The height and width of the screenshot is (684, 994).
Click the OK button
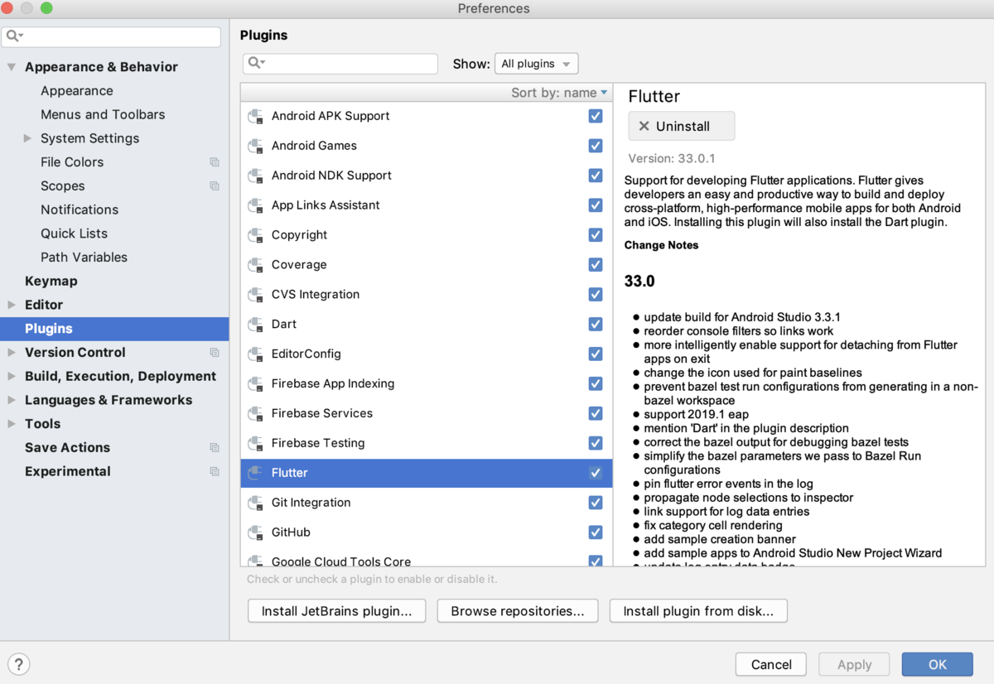coord(937,664)
